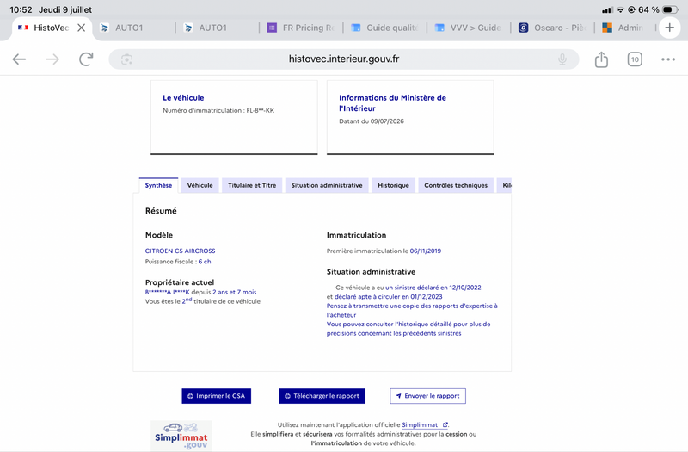Click the Le véhicule card
Viewport: 688px width, 452px height.
point(234,117)
